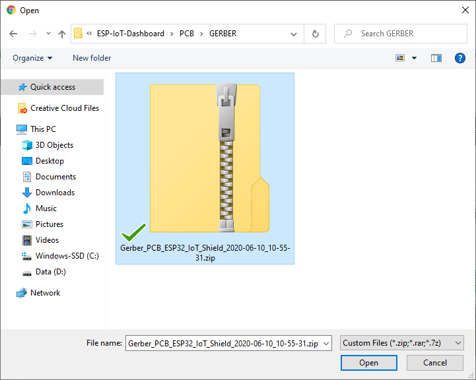Refresh the GERBER folder view
Screen dimensions: 476x380
tap(316, 34)
